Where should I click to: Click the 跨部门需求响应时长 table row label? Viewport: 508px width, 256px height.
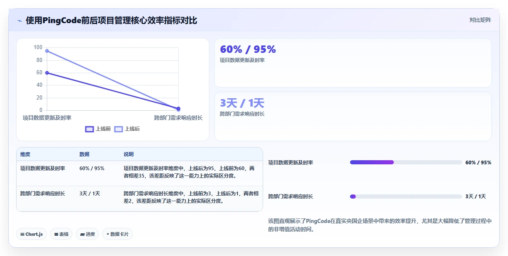(x=43, y=193)
